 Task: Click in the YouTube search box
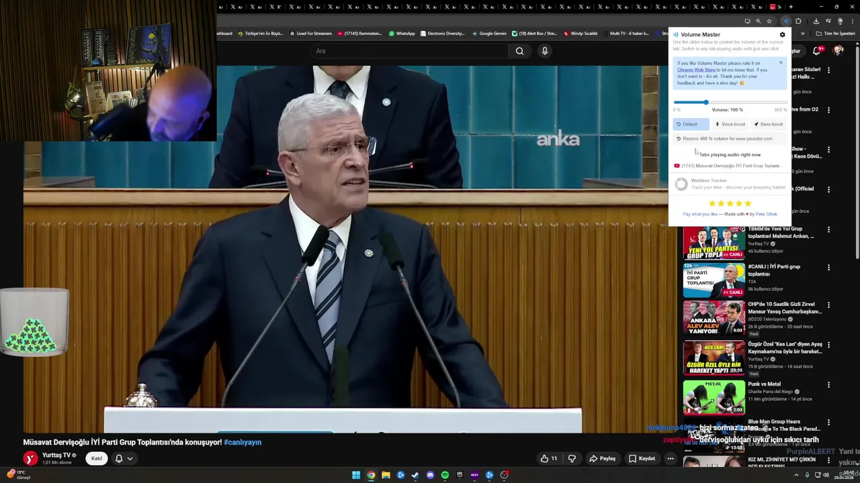click(410, 51)
